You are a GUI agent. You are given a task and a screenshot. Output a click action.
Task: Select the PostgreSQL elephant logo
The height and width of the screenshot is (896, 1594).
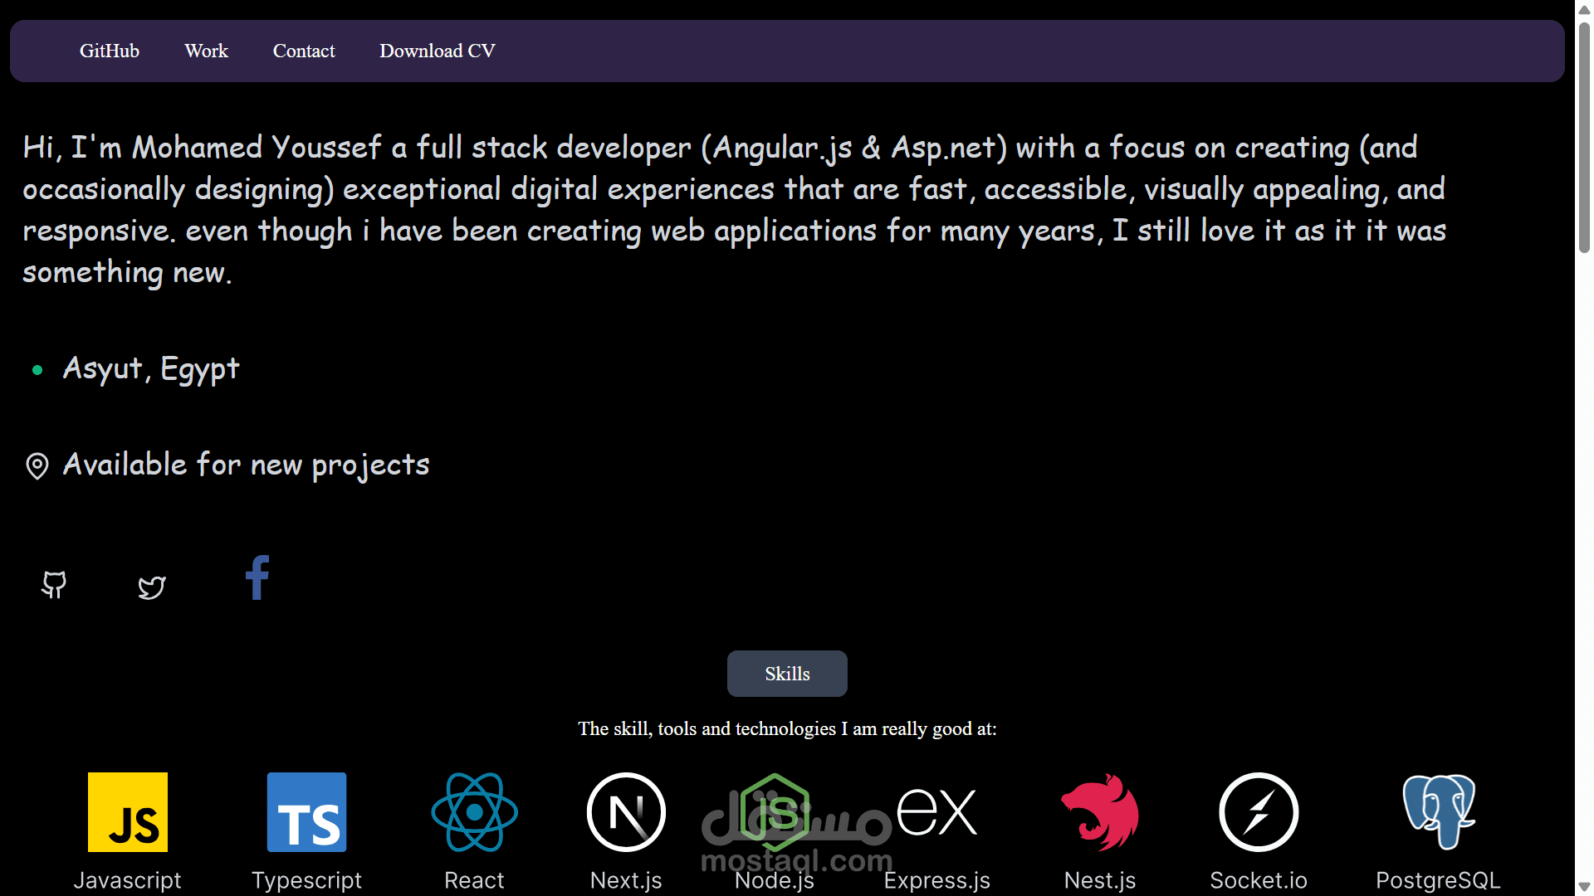[1438, 812]
